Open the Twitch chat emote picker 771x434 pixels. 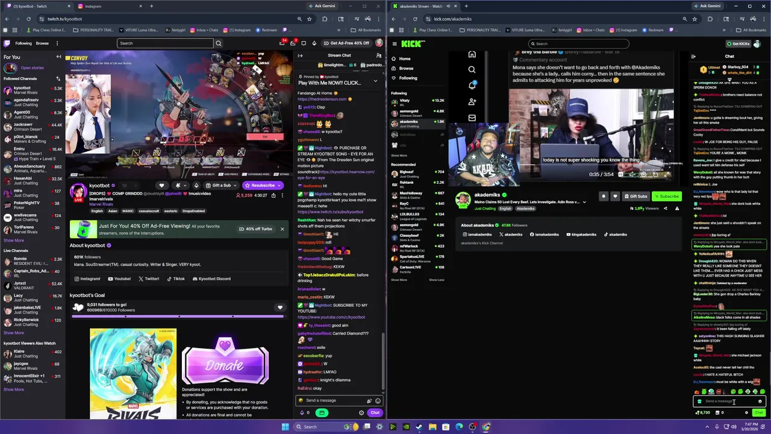point(378,401)
